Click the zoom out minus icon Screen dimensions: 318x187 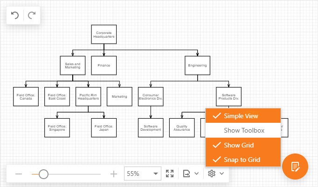[x=19, y=174]
